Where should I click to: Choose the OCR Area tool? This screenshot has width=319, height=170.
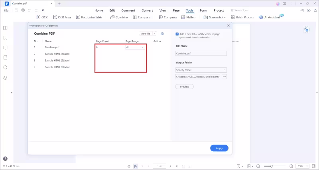point(62,17)
